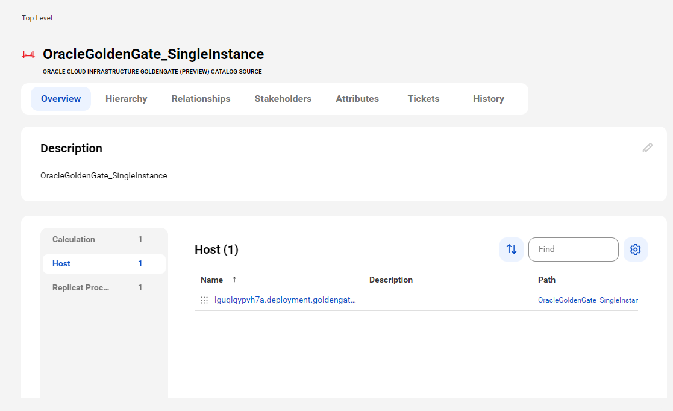
Task: Click the Path column header
Action: click(546, 280)
